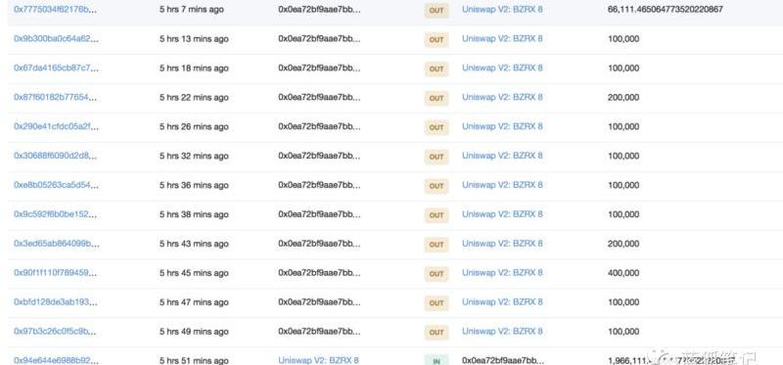Open transaction hash 0x90f1f110f789459
This screenshot has width=783, height=365.
[x=56, y=273]
